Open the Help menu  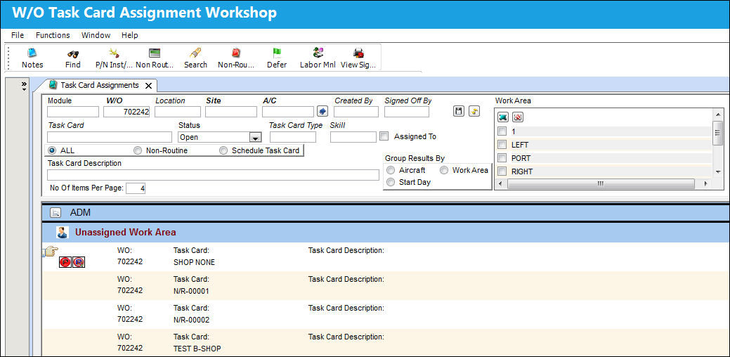point(130,35)
